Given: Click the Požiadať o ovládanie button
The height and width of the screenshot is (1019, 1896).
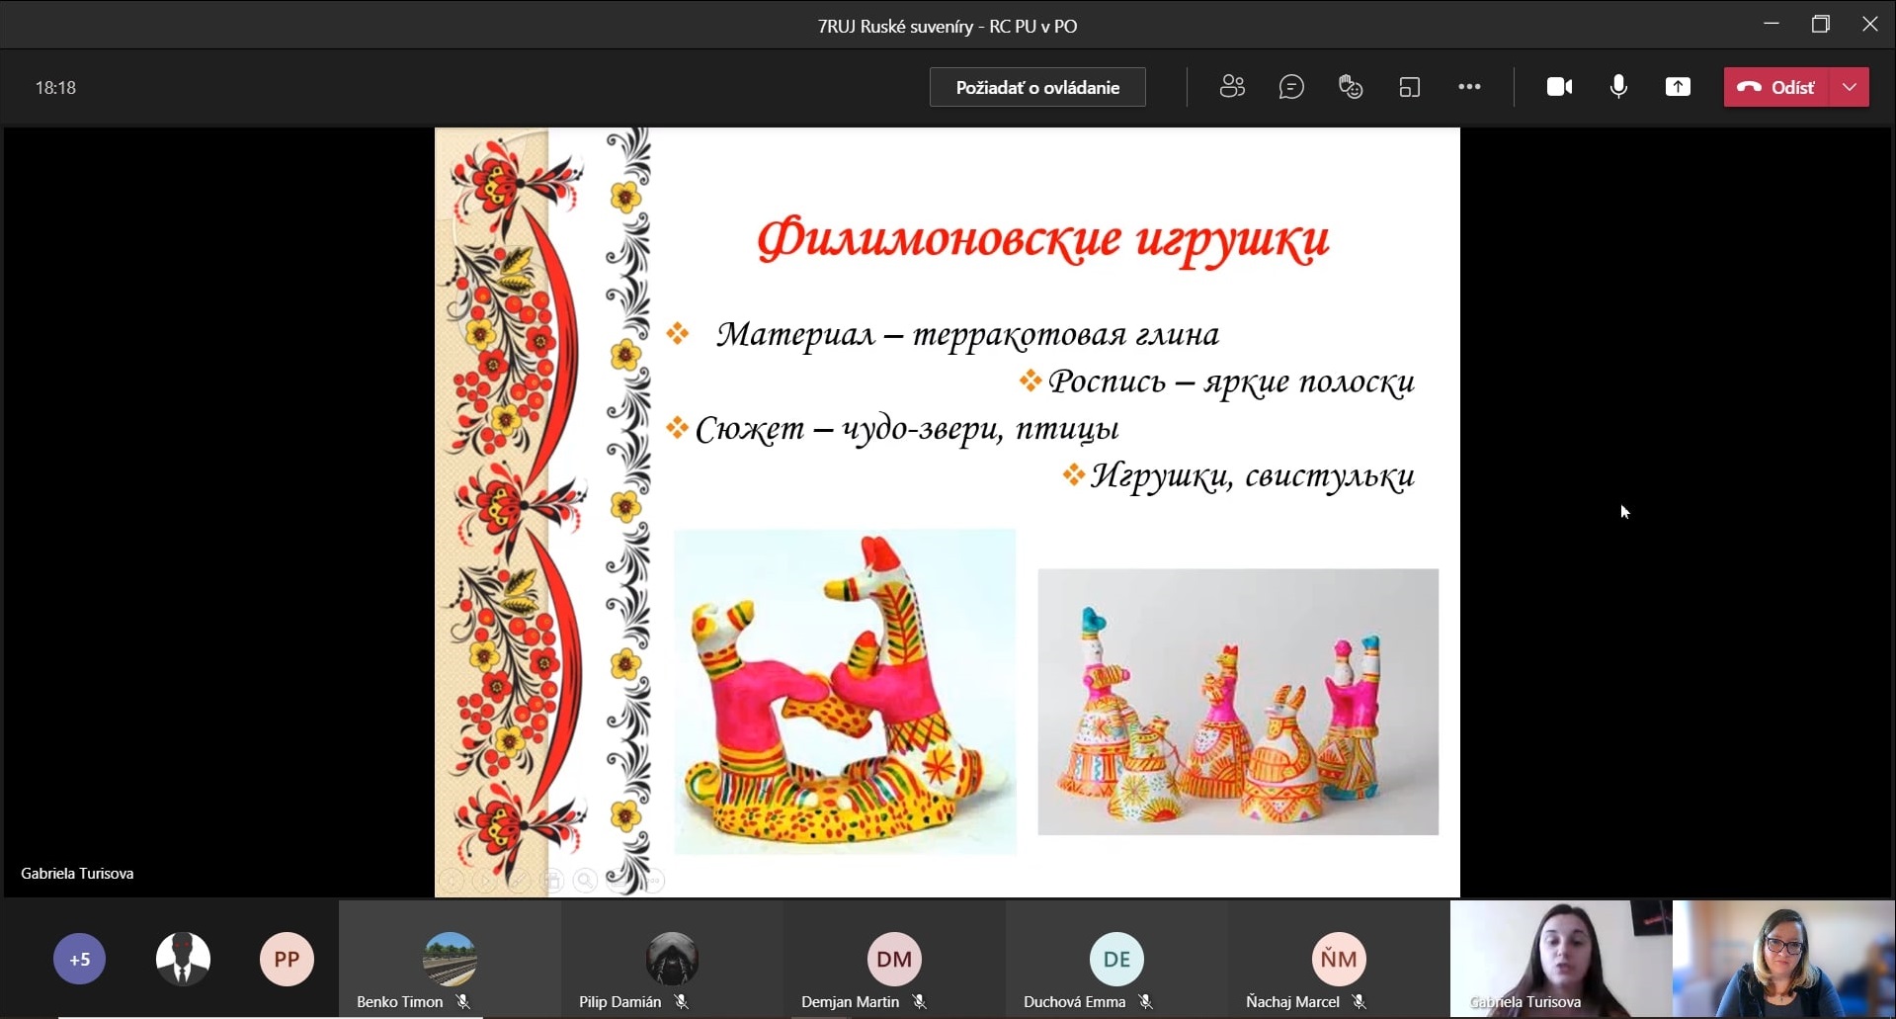Looking at the screenshot, I should 1037,87.
